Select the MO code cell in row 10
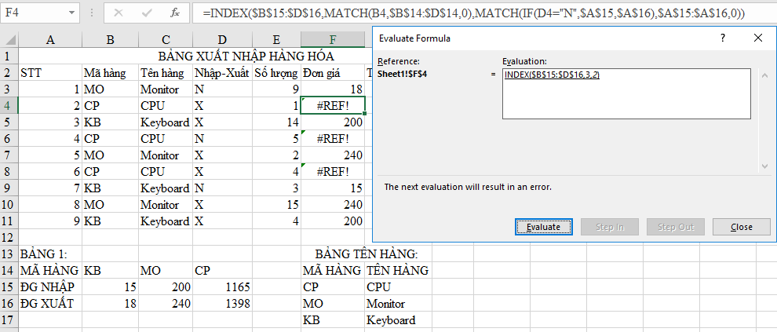 click(x=111, y=205)
